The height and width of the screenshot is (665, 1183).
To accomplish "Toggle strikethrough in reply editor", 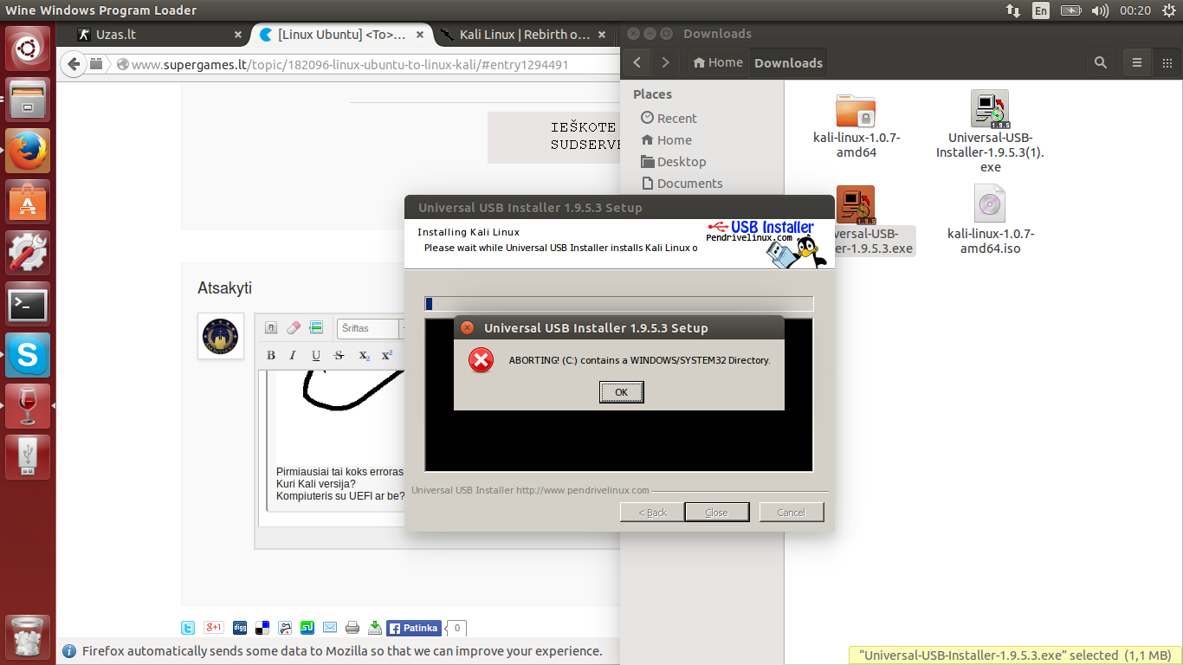I will pyautogui.click(x=339, y=355).
